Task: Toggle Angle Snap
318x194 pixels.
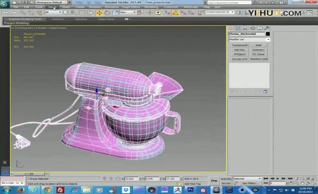Action: (x=175, y=13)
